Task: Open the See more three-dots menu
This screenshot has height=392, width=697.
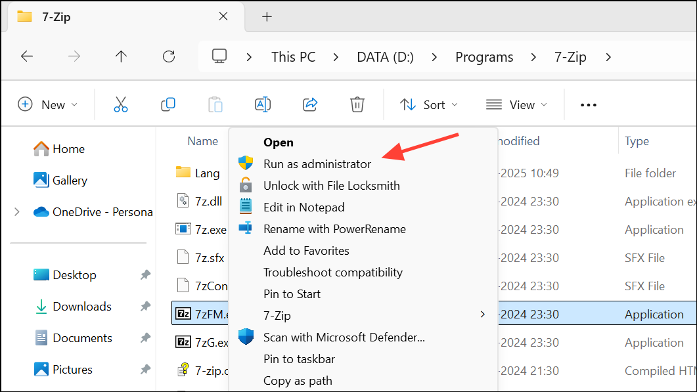Action: pyautogui.click(x=588, y=105)
